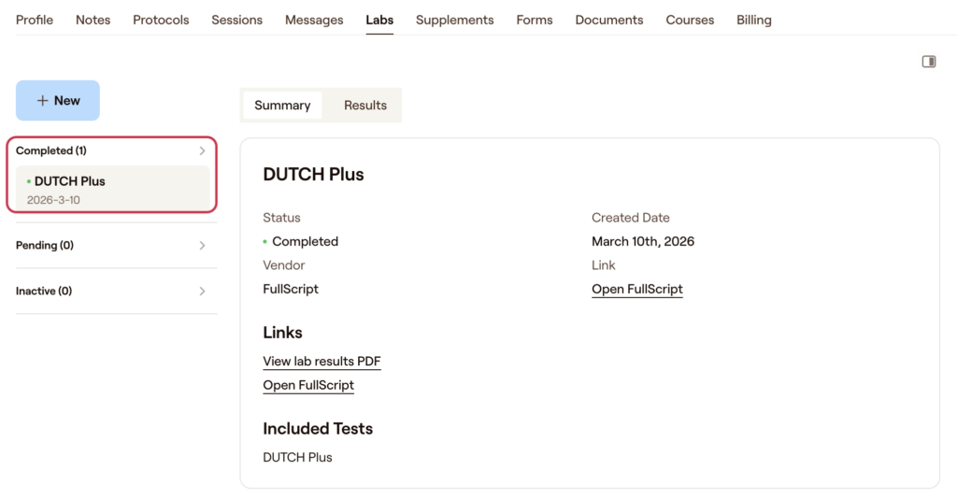Open the Sessions tab
Screen dimensions: 957x499
[x=236, y=20]
